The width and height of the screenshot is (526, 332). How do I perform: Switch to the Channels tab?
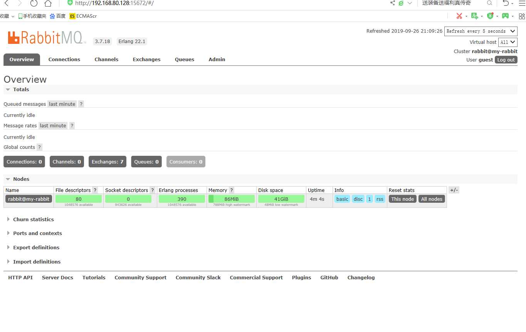(106, 60)
